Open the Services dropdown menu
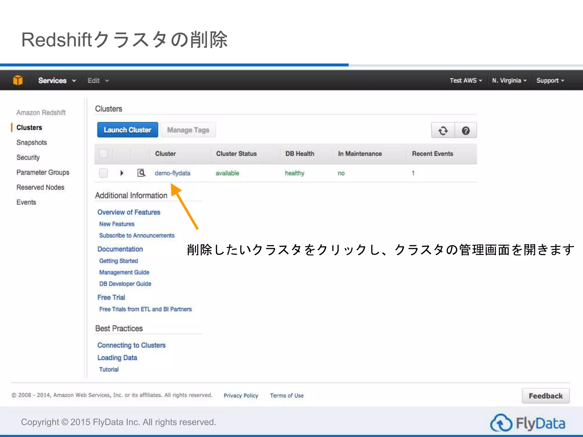583x437 pixels. (x=57, y=81)
